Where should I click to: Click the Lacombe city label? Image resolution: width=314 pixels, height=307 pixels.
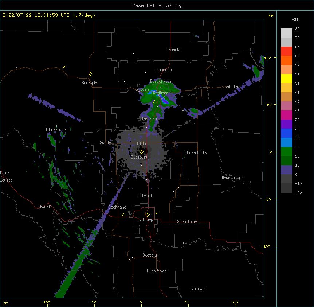pos(164,70)
